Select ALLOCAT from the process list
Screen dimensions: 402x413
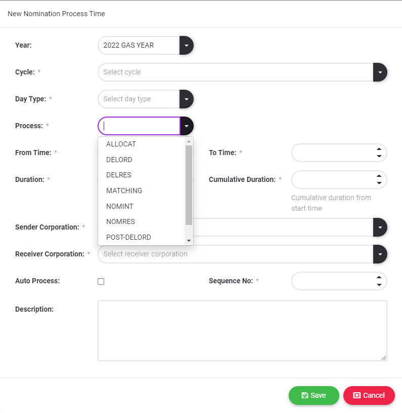pyautogui.click(x=121, y=144)
